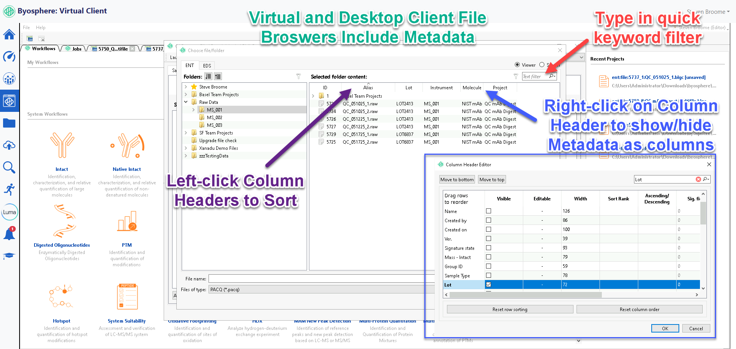Click the close project toolbar icon
The image size is (736, 349).
click(x=41, y=38)
